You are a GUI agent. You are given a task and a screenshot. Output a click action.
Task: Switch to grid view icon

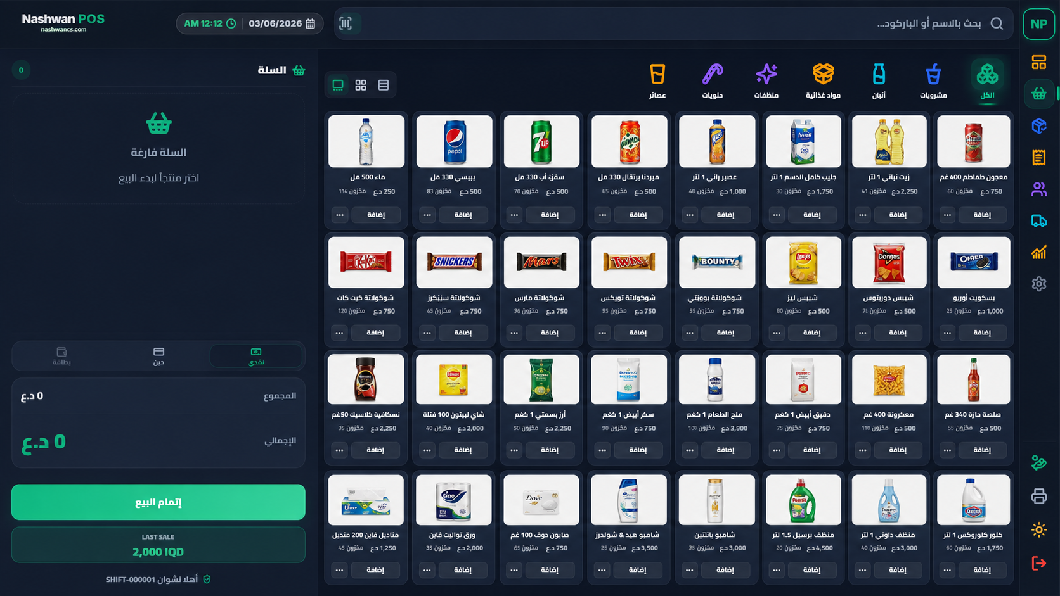[x=361, y=85]
